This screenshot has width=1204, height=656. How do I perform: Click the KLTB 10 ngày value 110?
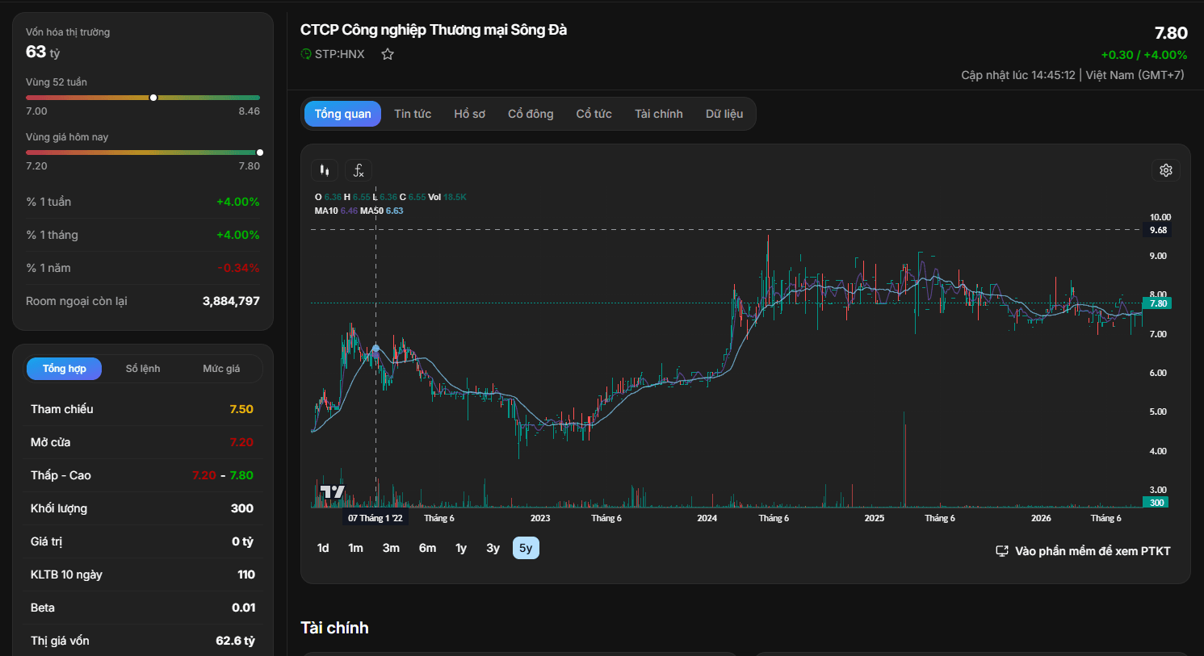pyautogui.click(x=246, y=575)
